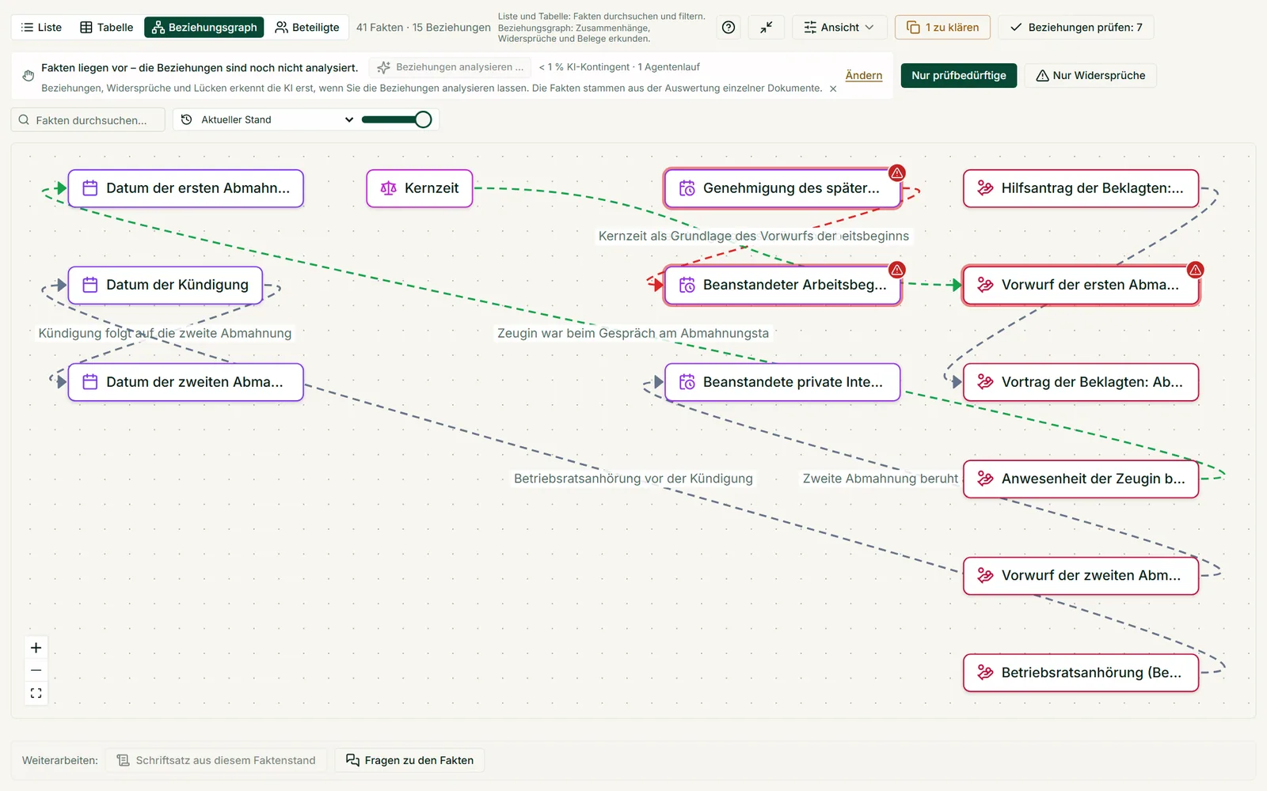1267x791 pixels.
Task: Zoom in with the plus button
Action: point(36,648)
